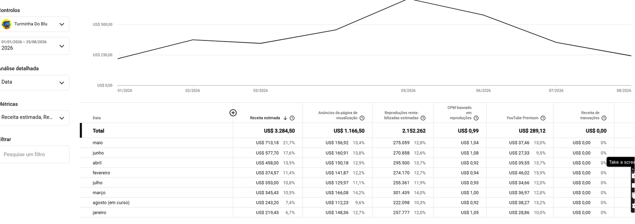This screenshot has width=635, height=224.
Task: Expand the Data breakdown dropdown
Action: click(x=35, y=82)
